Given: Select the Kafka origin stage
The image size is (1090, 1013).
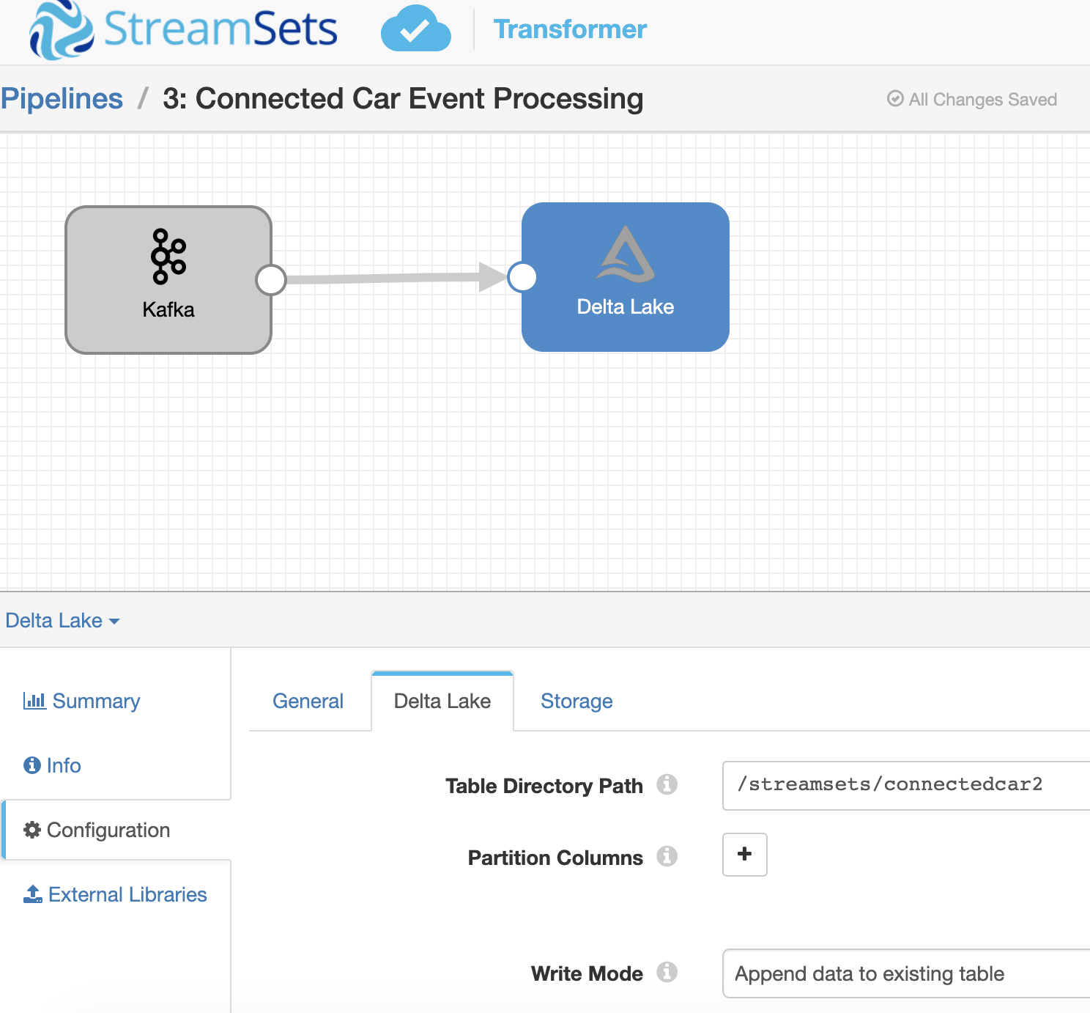Looking at the screenshot, I should click(168, 279).
